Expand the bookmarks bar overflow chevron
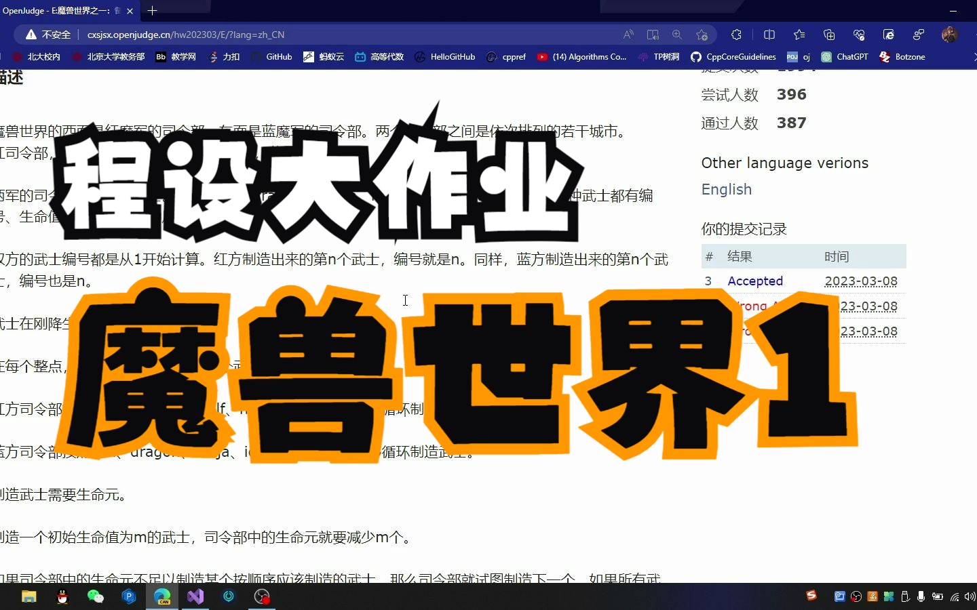The width and height of the screenshot is (977, 610). point(973,57)
